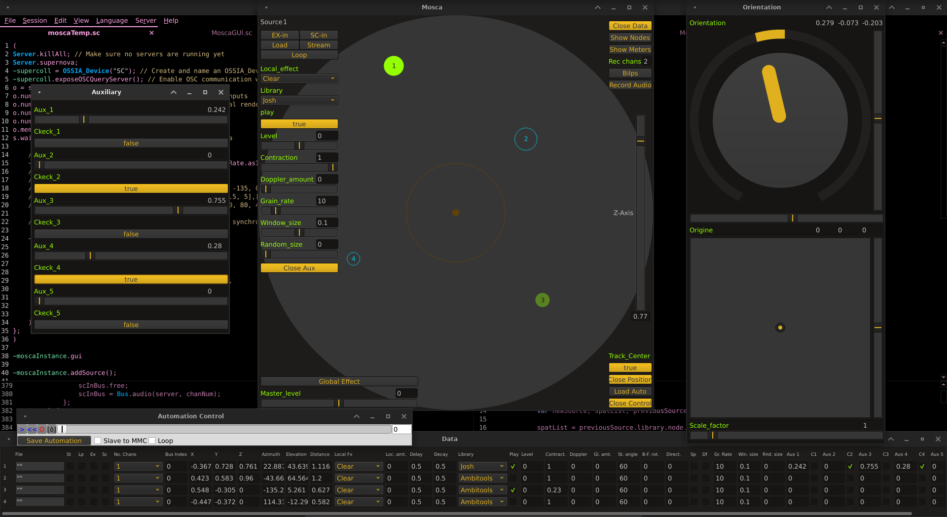This screenshot has height=517, width=947.
Task: Roll up the Automation Control window chevron
Action: point(357,416)
